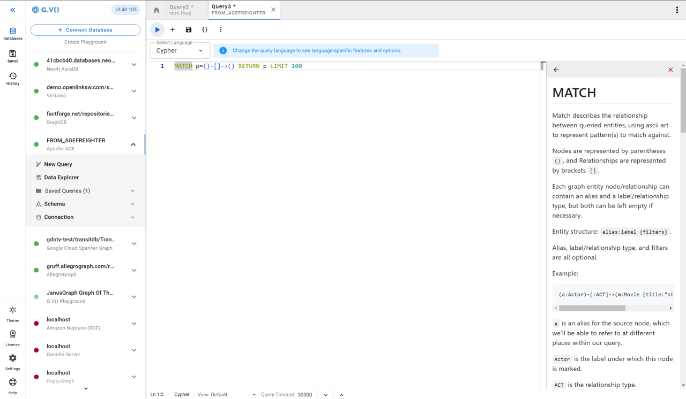Run the query with the play button
Viewport: 686px width, 399px height.
157,30
